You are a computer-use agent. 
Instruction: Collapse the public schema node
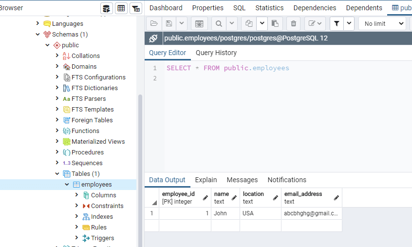click(47, 45)
